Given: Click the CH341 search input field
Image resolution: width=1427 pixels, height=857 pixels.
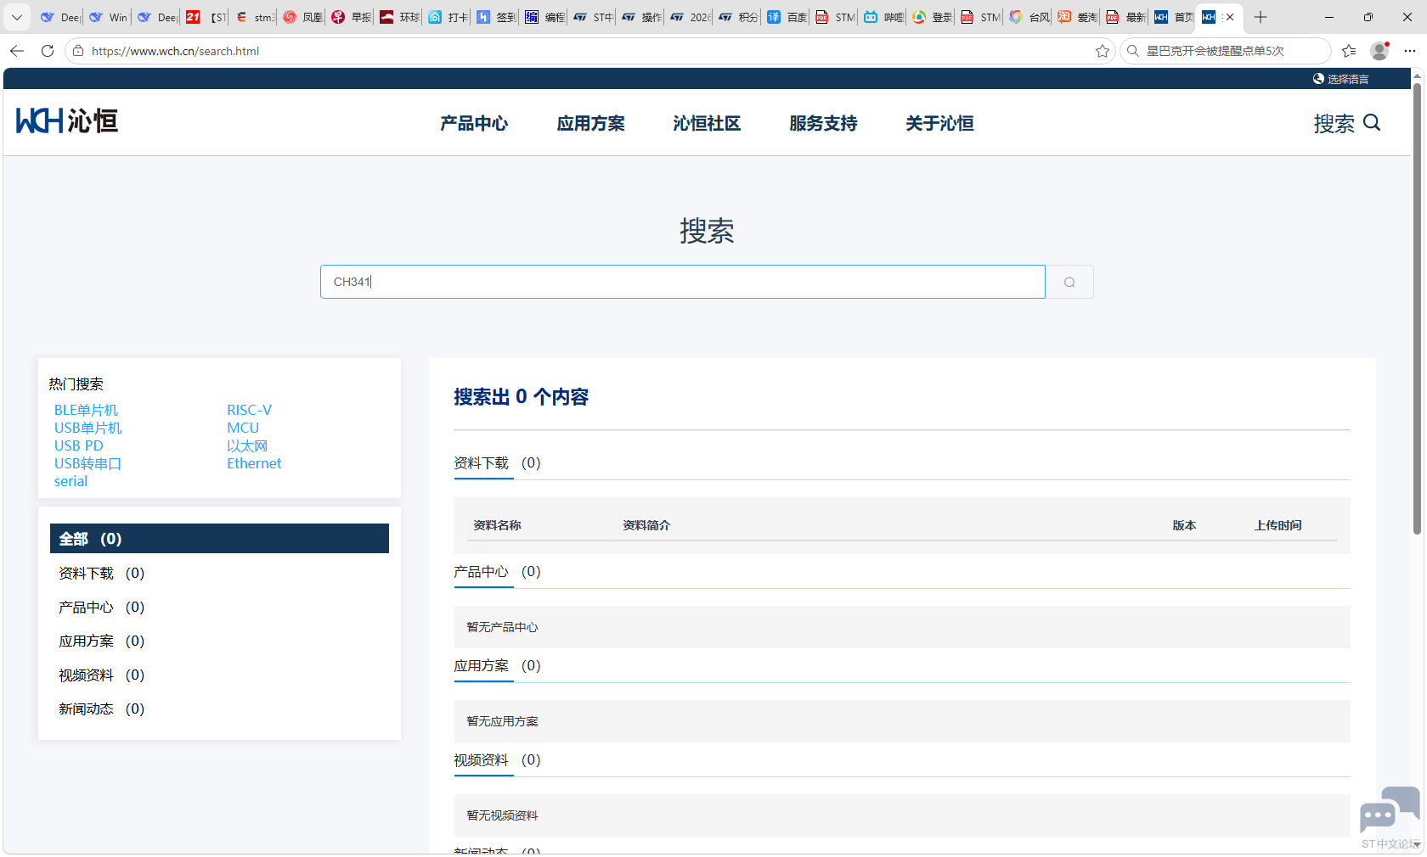Looking at the screenshot, I should click(682, 282).
